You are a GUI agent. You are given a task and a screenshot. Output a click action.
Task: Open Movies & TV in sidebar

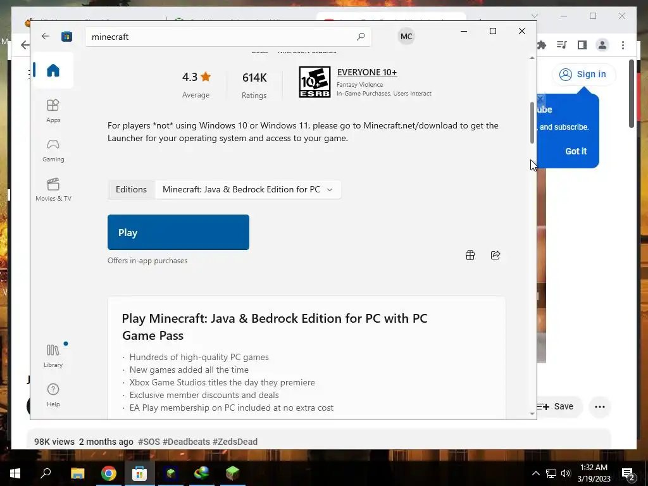pyautogui.click(x=53, y=190)
